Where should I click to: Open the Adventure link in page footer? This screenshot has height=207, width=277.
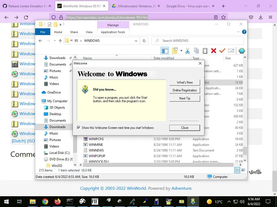click(181, 188)
